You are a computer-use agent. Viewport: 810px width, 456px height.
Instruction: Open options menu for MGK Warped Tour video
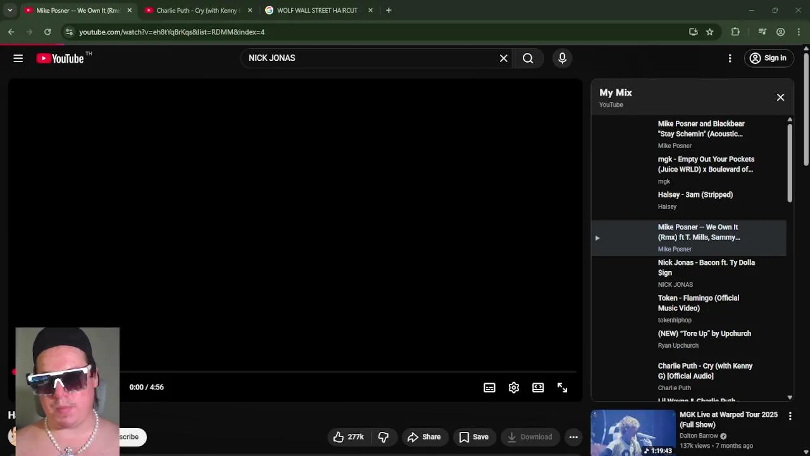pyautogui.click(x=790, y=416)
